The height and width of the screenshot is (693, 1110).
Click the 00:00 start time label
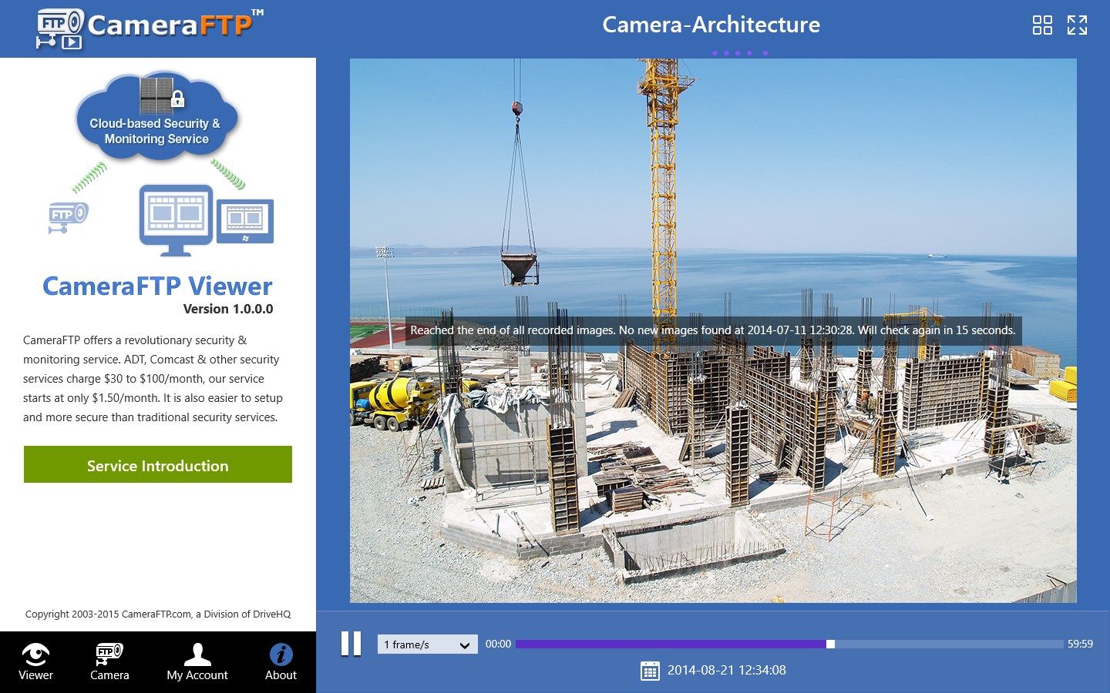pyautogui.click(x=498, y=644)
